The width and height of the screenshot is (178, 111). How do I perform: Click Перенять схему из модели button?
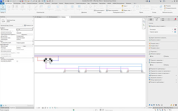(157, 26)
